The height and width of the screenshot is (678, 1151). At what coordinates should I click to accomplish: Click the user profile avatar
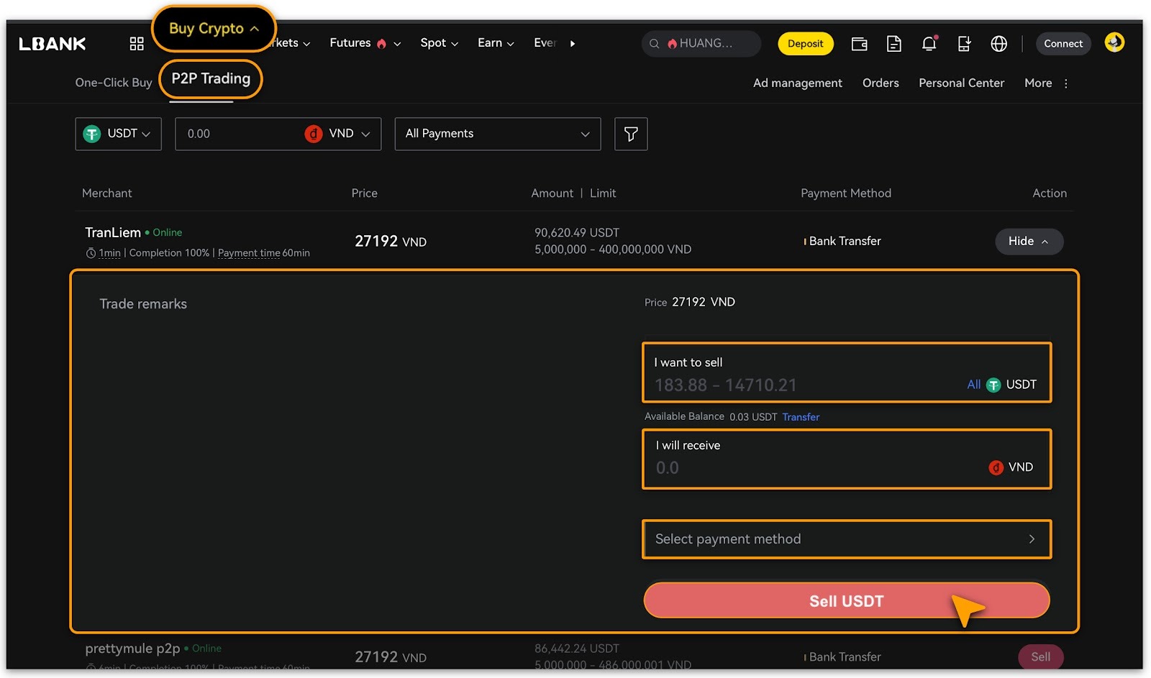pyautogui.click(x=1114, y=42)
